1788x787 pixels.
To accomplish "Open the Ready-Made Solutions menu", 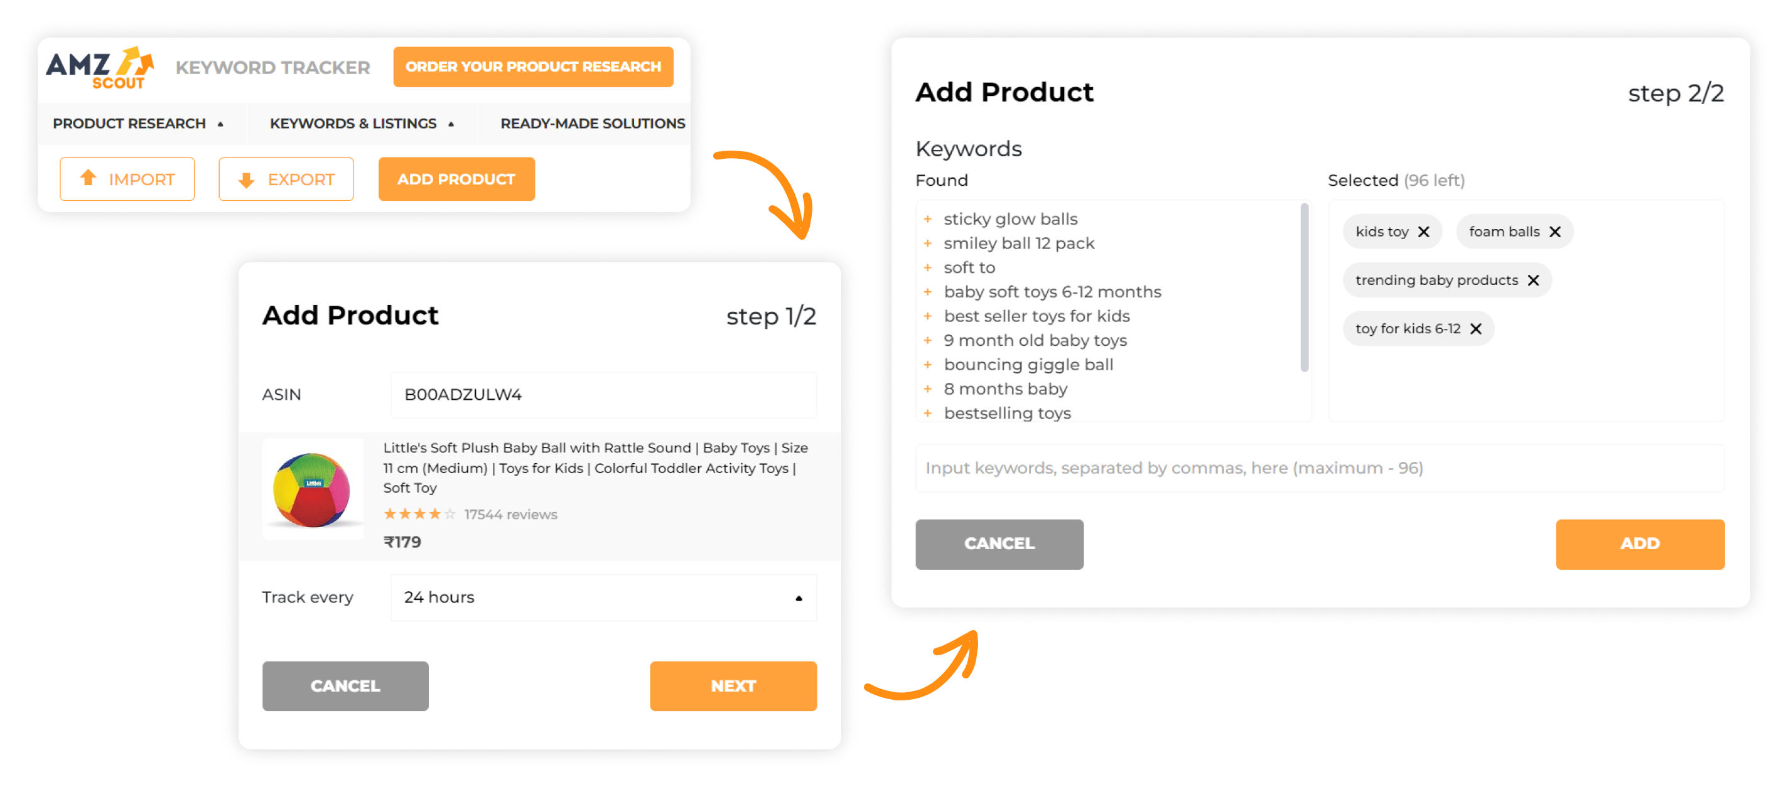I will 592,124.
